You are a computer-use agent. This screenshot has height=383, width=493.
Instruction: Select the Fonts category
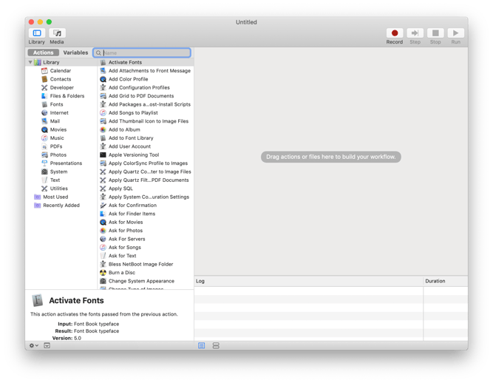(56, 104)
